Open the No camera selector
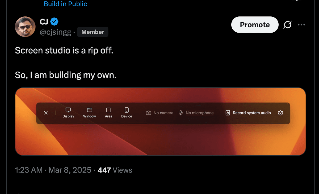The width and height of the screenshot is (319, 194). coord(160,113)
